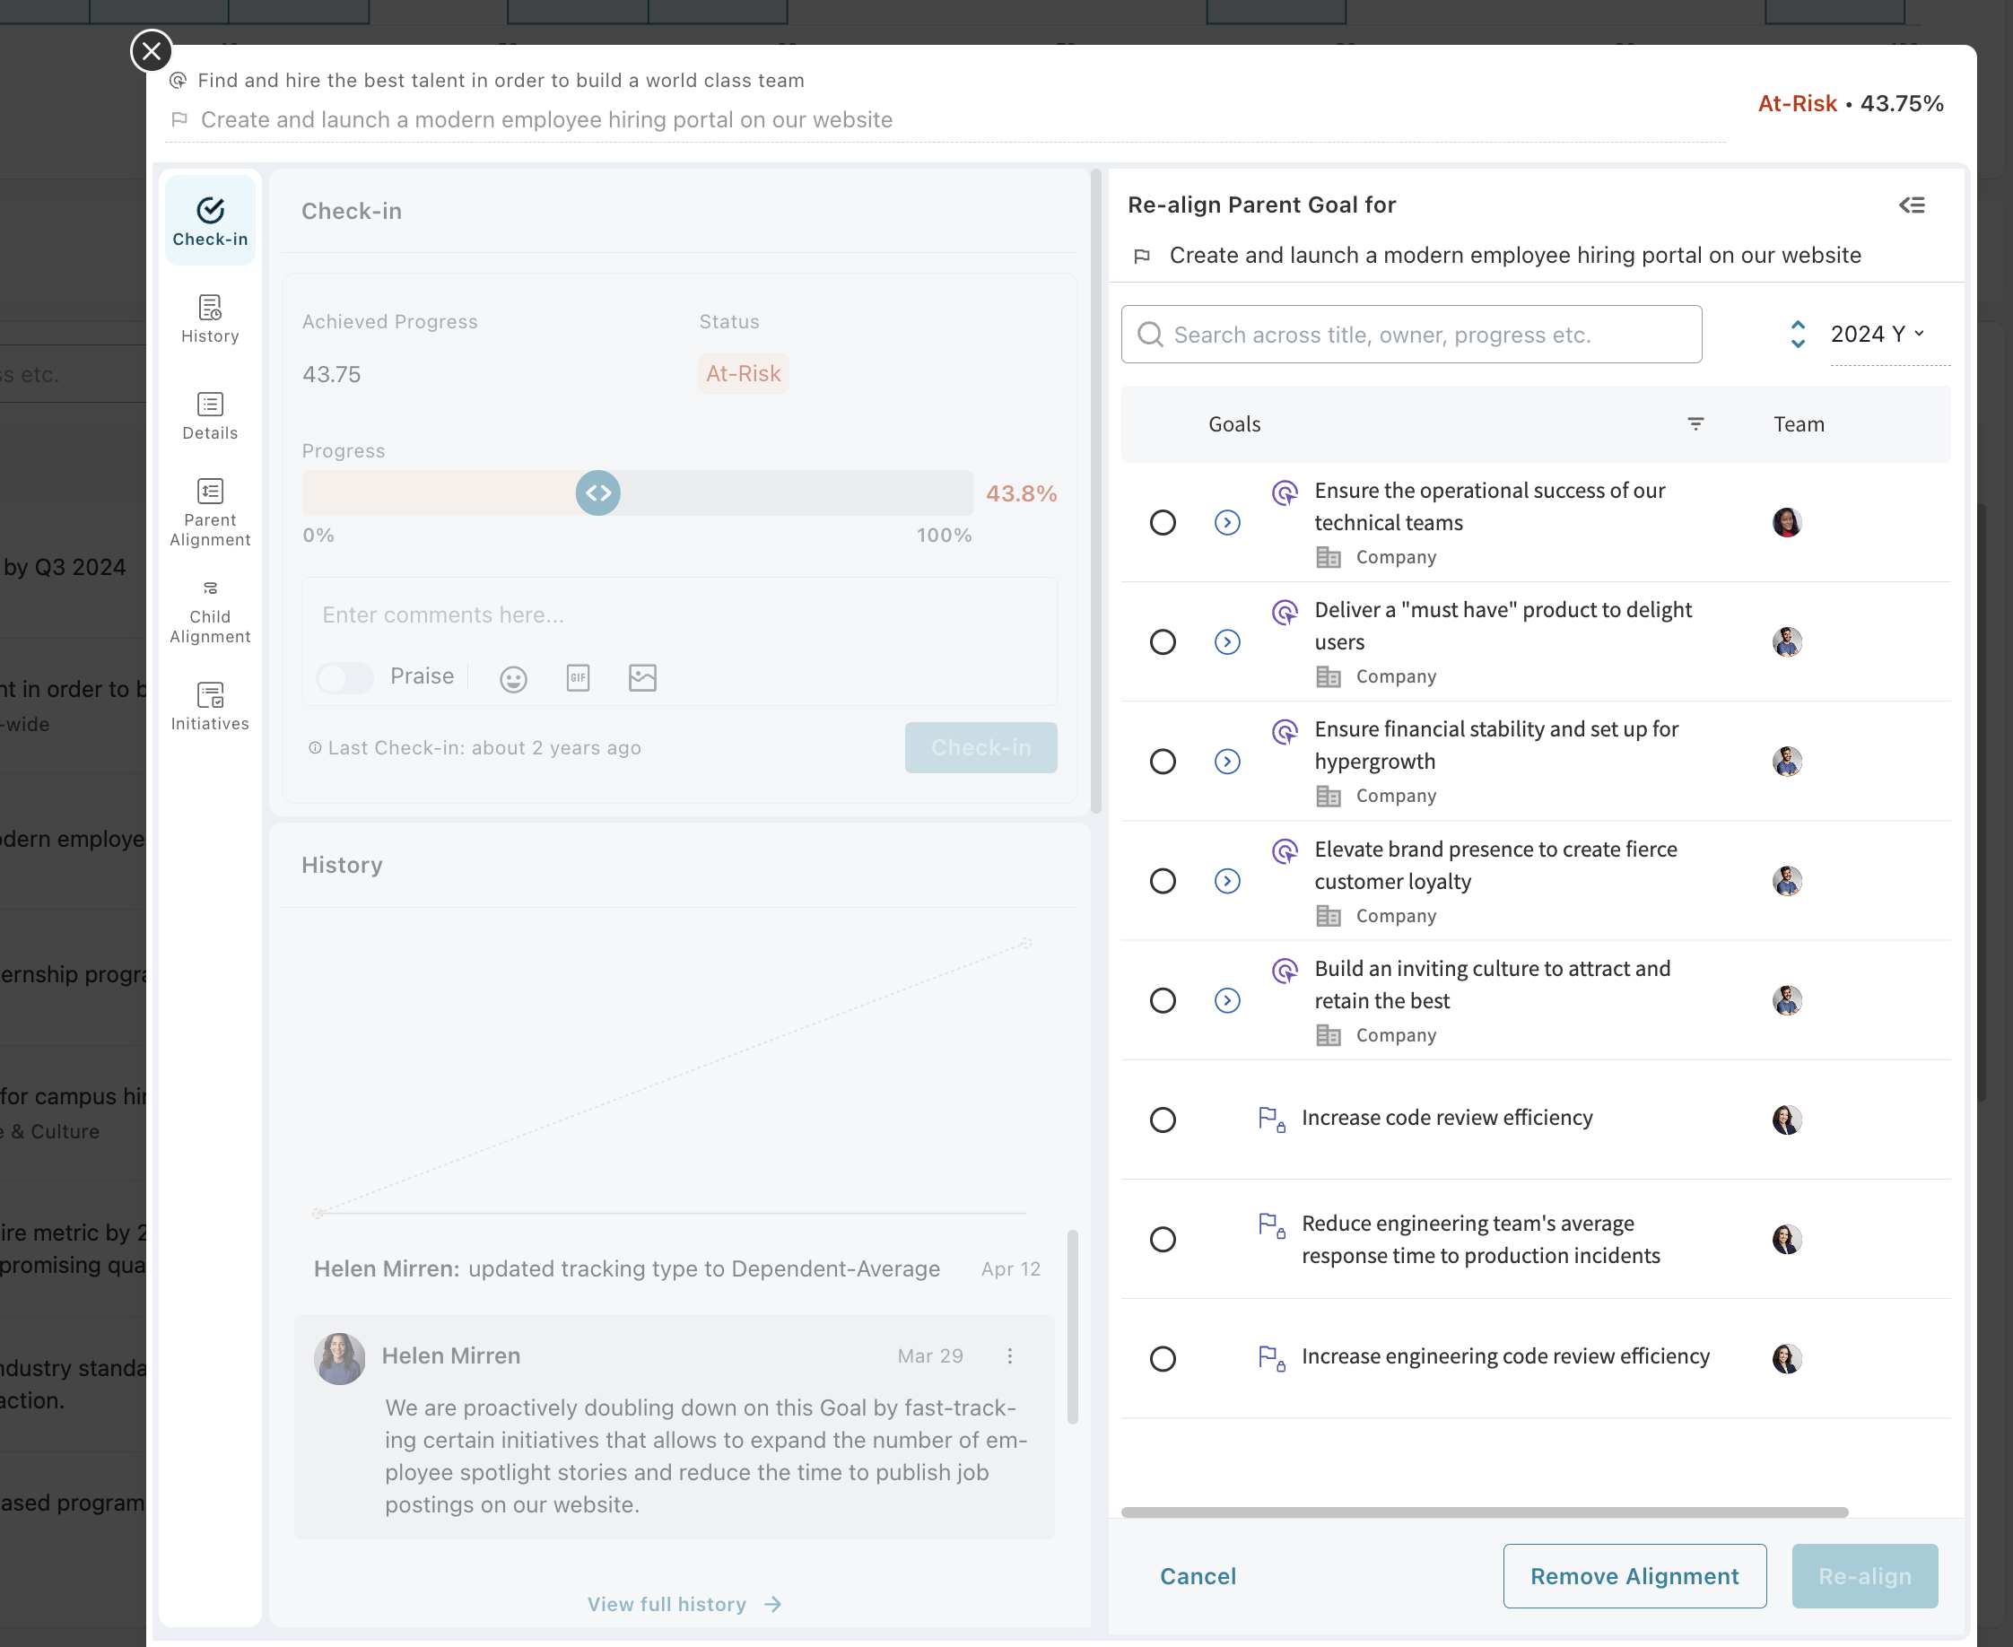
Task: Click the emoji picker icon
Action: [513, 678]
